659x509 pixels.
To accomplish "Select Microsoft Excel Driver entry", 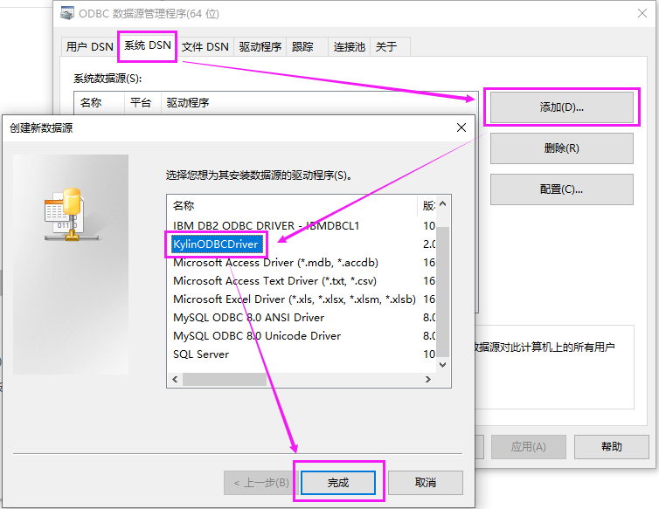I will pyautogui.click(x=295, y=299).
